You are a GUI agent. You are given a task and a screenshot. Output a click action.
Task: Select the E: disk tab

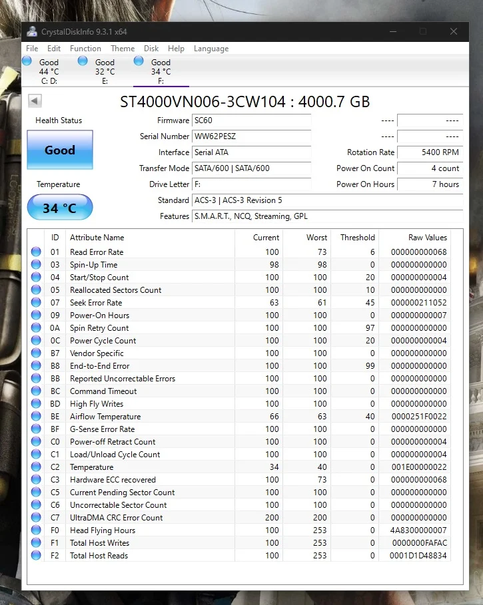click(105, 71)
